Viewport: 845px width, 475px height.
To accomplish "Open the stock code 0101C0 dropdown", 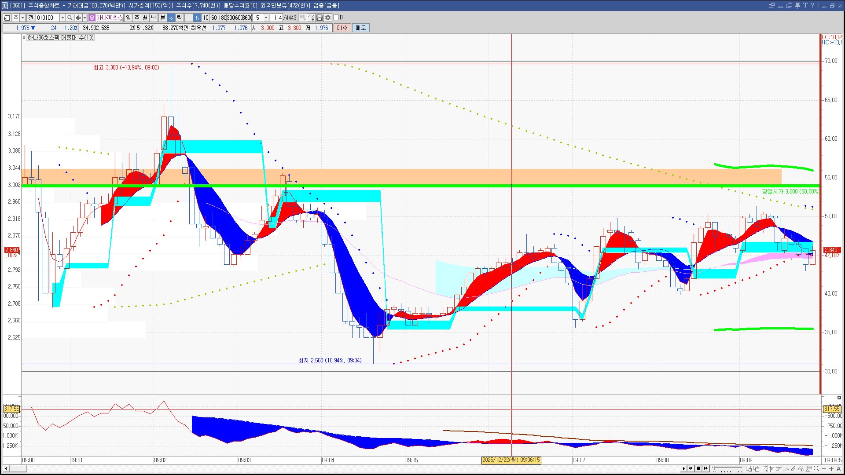I will [62, 18].
